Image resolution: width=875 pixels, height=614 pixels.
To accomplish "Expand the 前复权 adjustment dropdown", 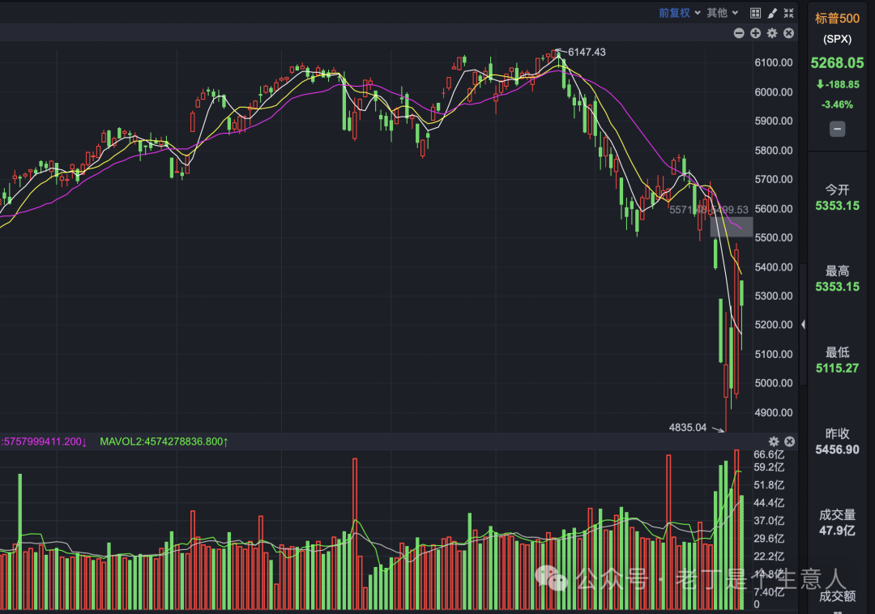I will tap(678, 13).
